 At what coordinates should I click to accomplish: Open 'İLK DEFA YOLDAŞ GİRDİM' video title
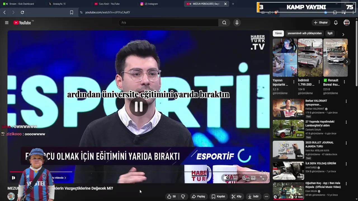pos(321,163)
